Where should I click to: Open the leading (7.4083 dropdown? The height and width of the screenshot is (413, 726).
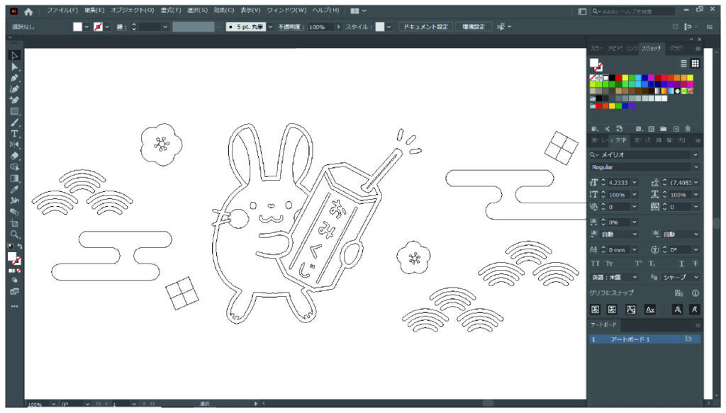tap(696, 182)
